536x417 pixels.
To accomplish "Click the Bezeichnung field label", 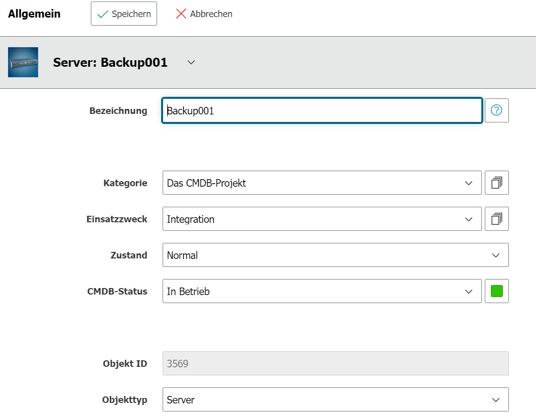I will (x=118, y=111).
